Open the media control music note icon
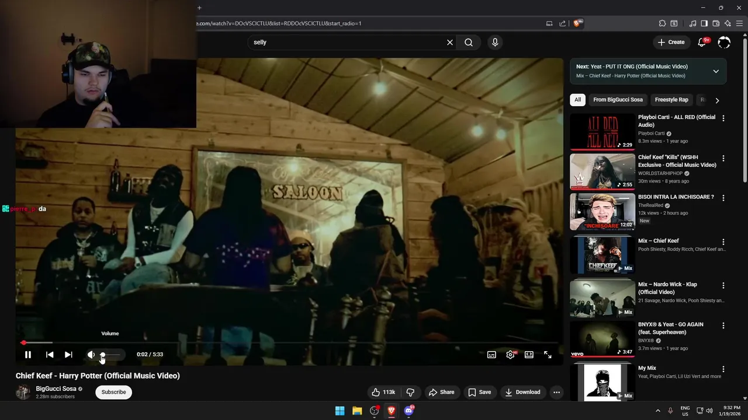Image resolution: width=748 pixels, height=420 pixels. 692,23
